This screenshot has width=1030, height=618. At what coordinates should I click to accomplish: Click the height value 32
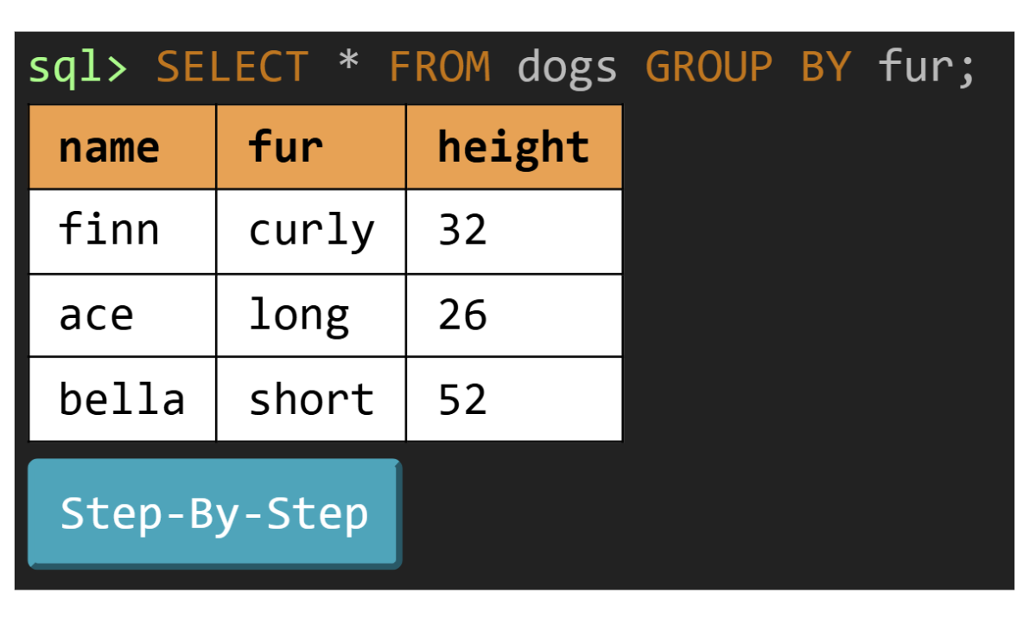pos(463,231)
